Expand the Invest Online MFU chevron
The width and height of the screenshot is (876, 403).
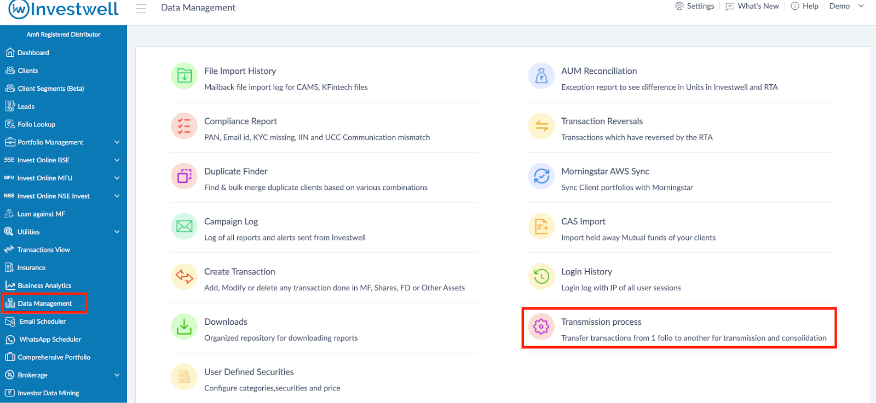click(117, 178)
